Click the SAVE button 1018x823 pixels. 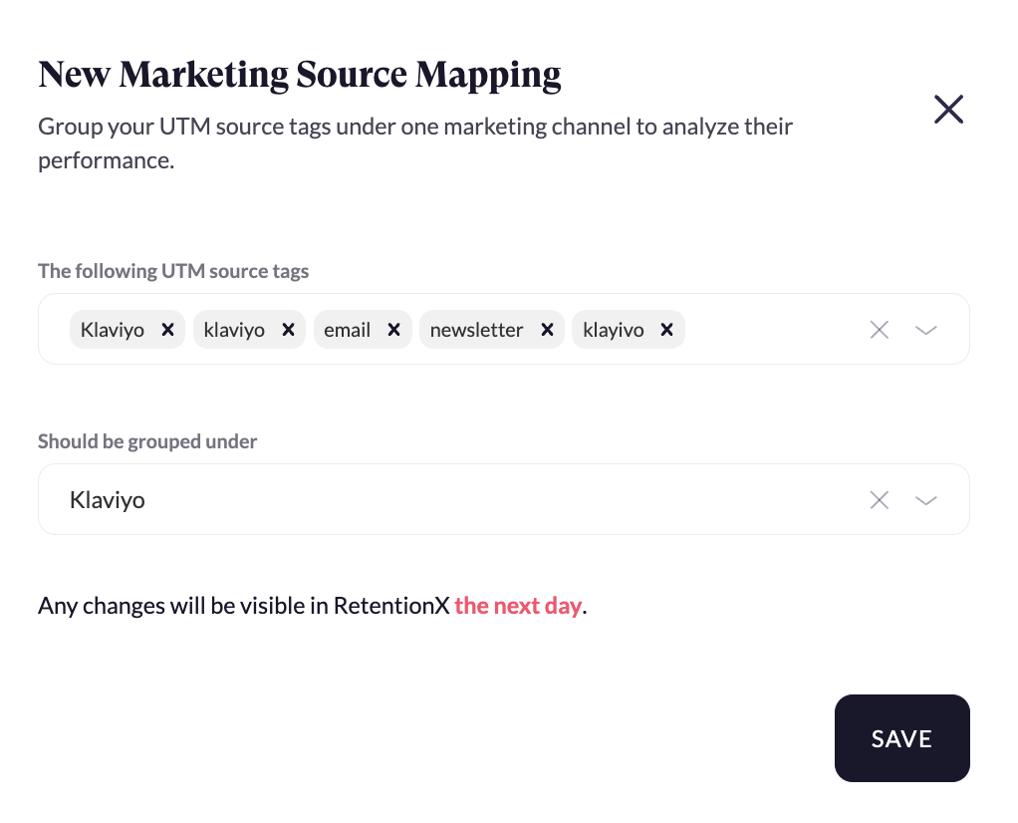[901, 738]
